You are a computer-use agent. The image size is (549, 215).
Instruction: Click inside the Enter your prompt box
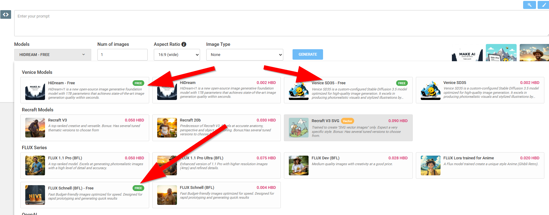[x=281, y=23]
